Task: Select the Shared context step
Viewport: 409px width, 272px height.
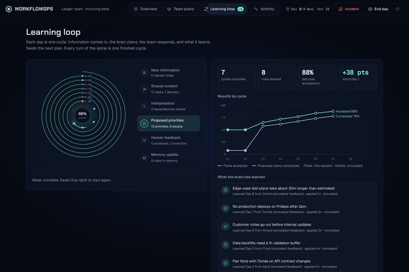Action: pyautogui.click(x=168, y=89)
